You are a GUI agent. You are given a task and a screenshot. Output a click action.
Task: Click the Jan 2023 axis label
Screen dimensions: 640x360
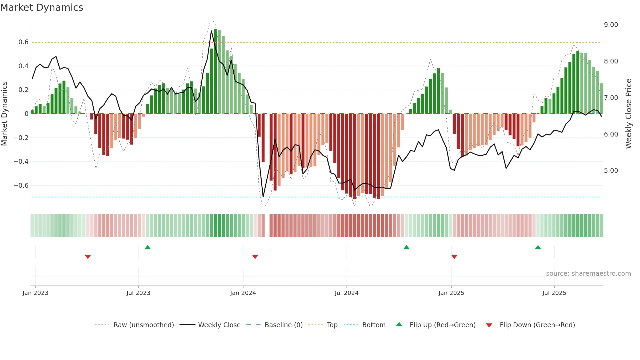coord(35,293)
